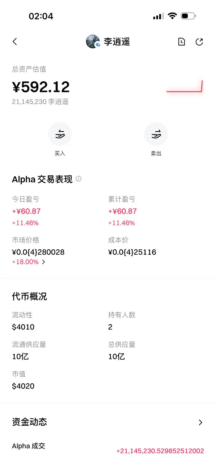Viewport: 216px width, 471px height.
Task: Tap the share icon at top right
Action: (x=199, y=42)
